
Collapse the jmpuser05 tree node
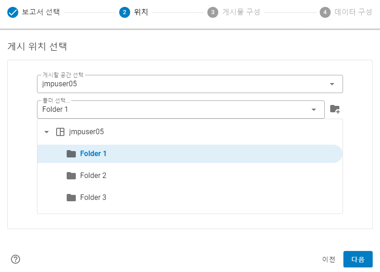[x=46, y=131]
